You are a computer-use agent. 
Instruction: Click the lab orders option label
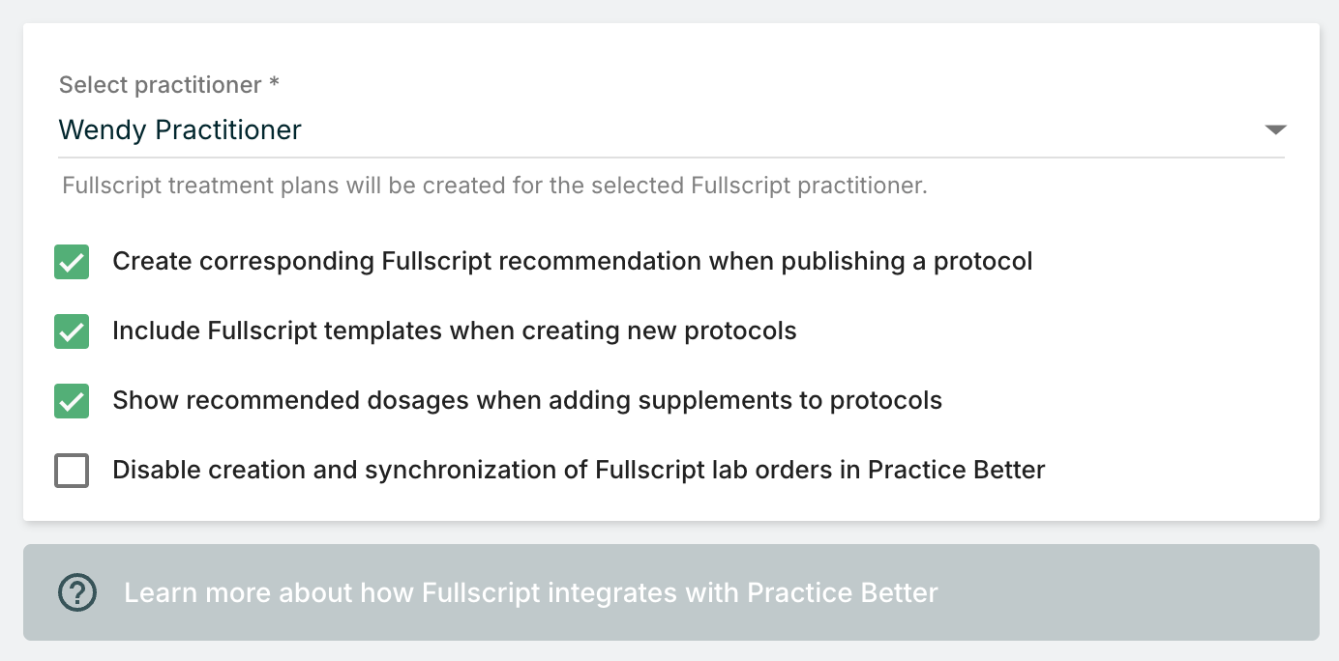pos(579,470)
